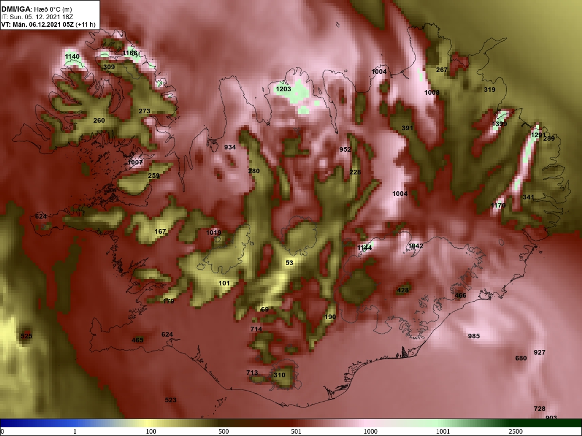Click the '501' legend tick label
582x436 pixels.
296,431
